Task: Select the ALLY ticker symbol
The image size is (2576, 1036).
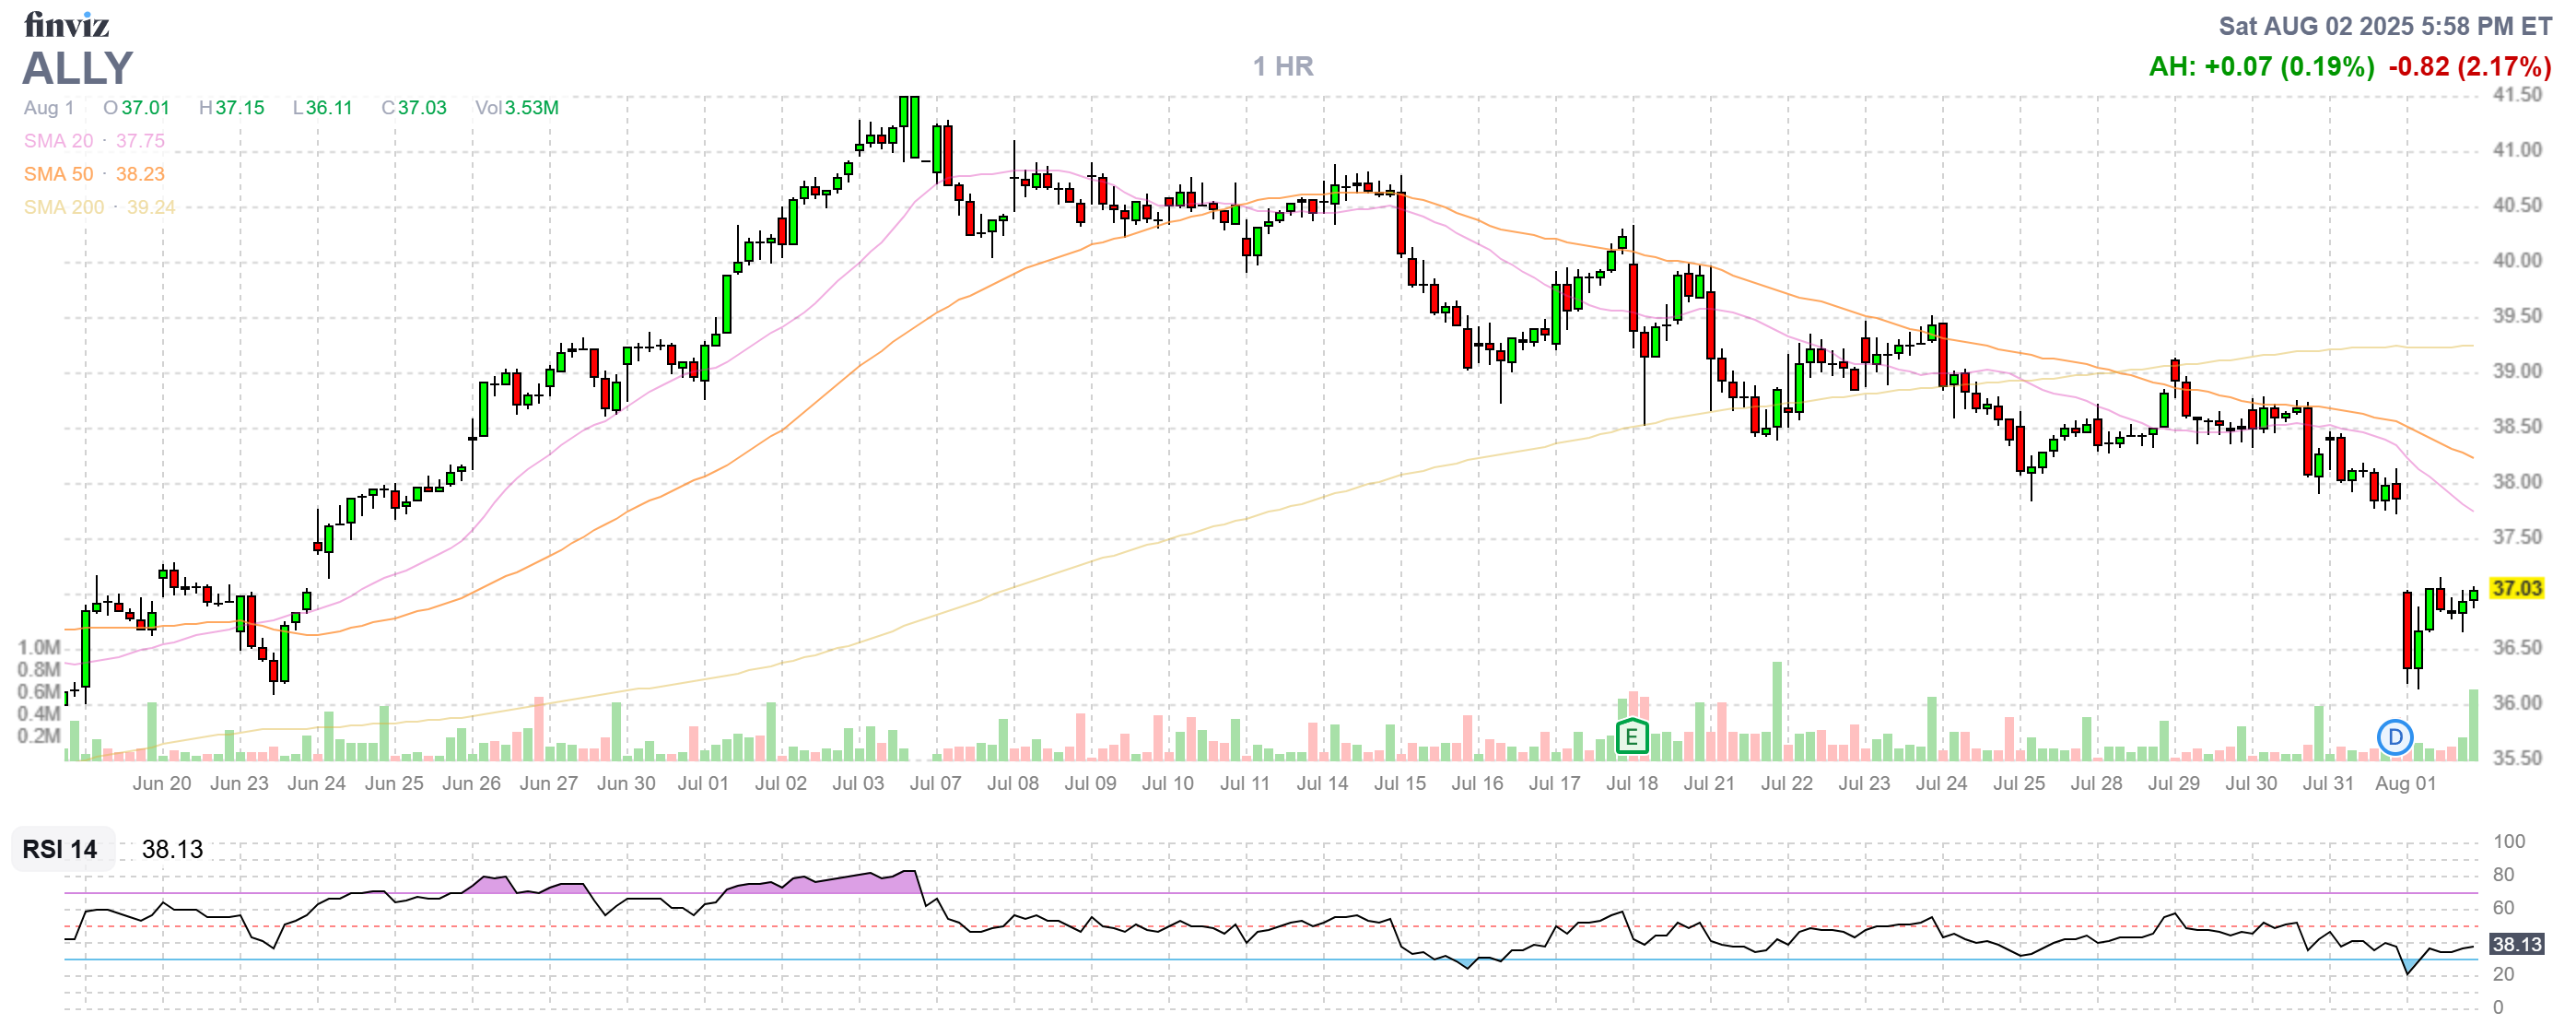Action: tap(78, 68)
